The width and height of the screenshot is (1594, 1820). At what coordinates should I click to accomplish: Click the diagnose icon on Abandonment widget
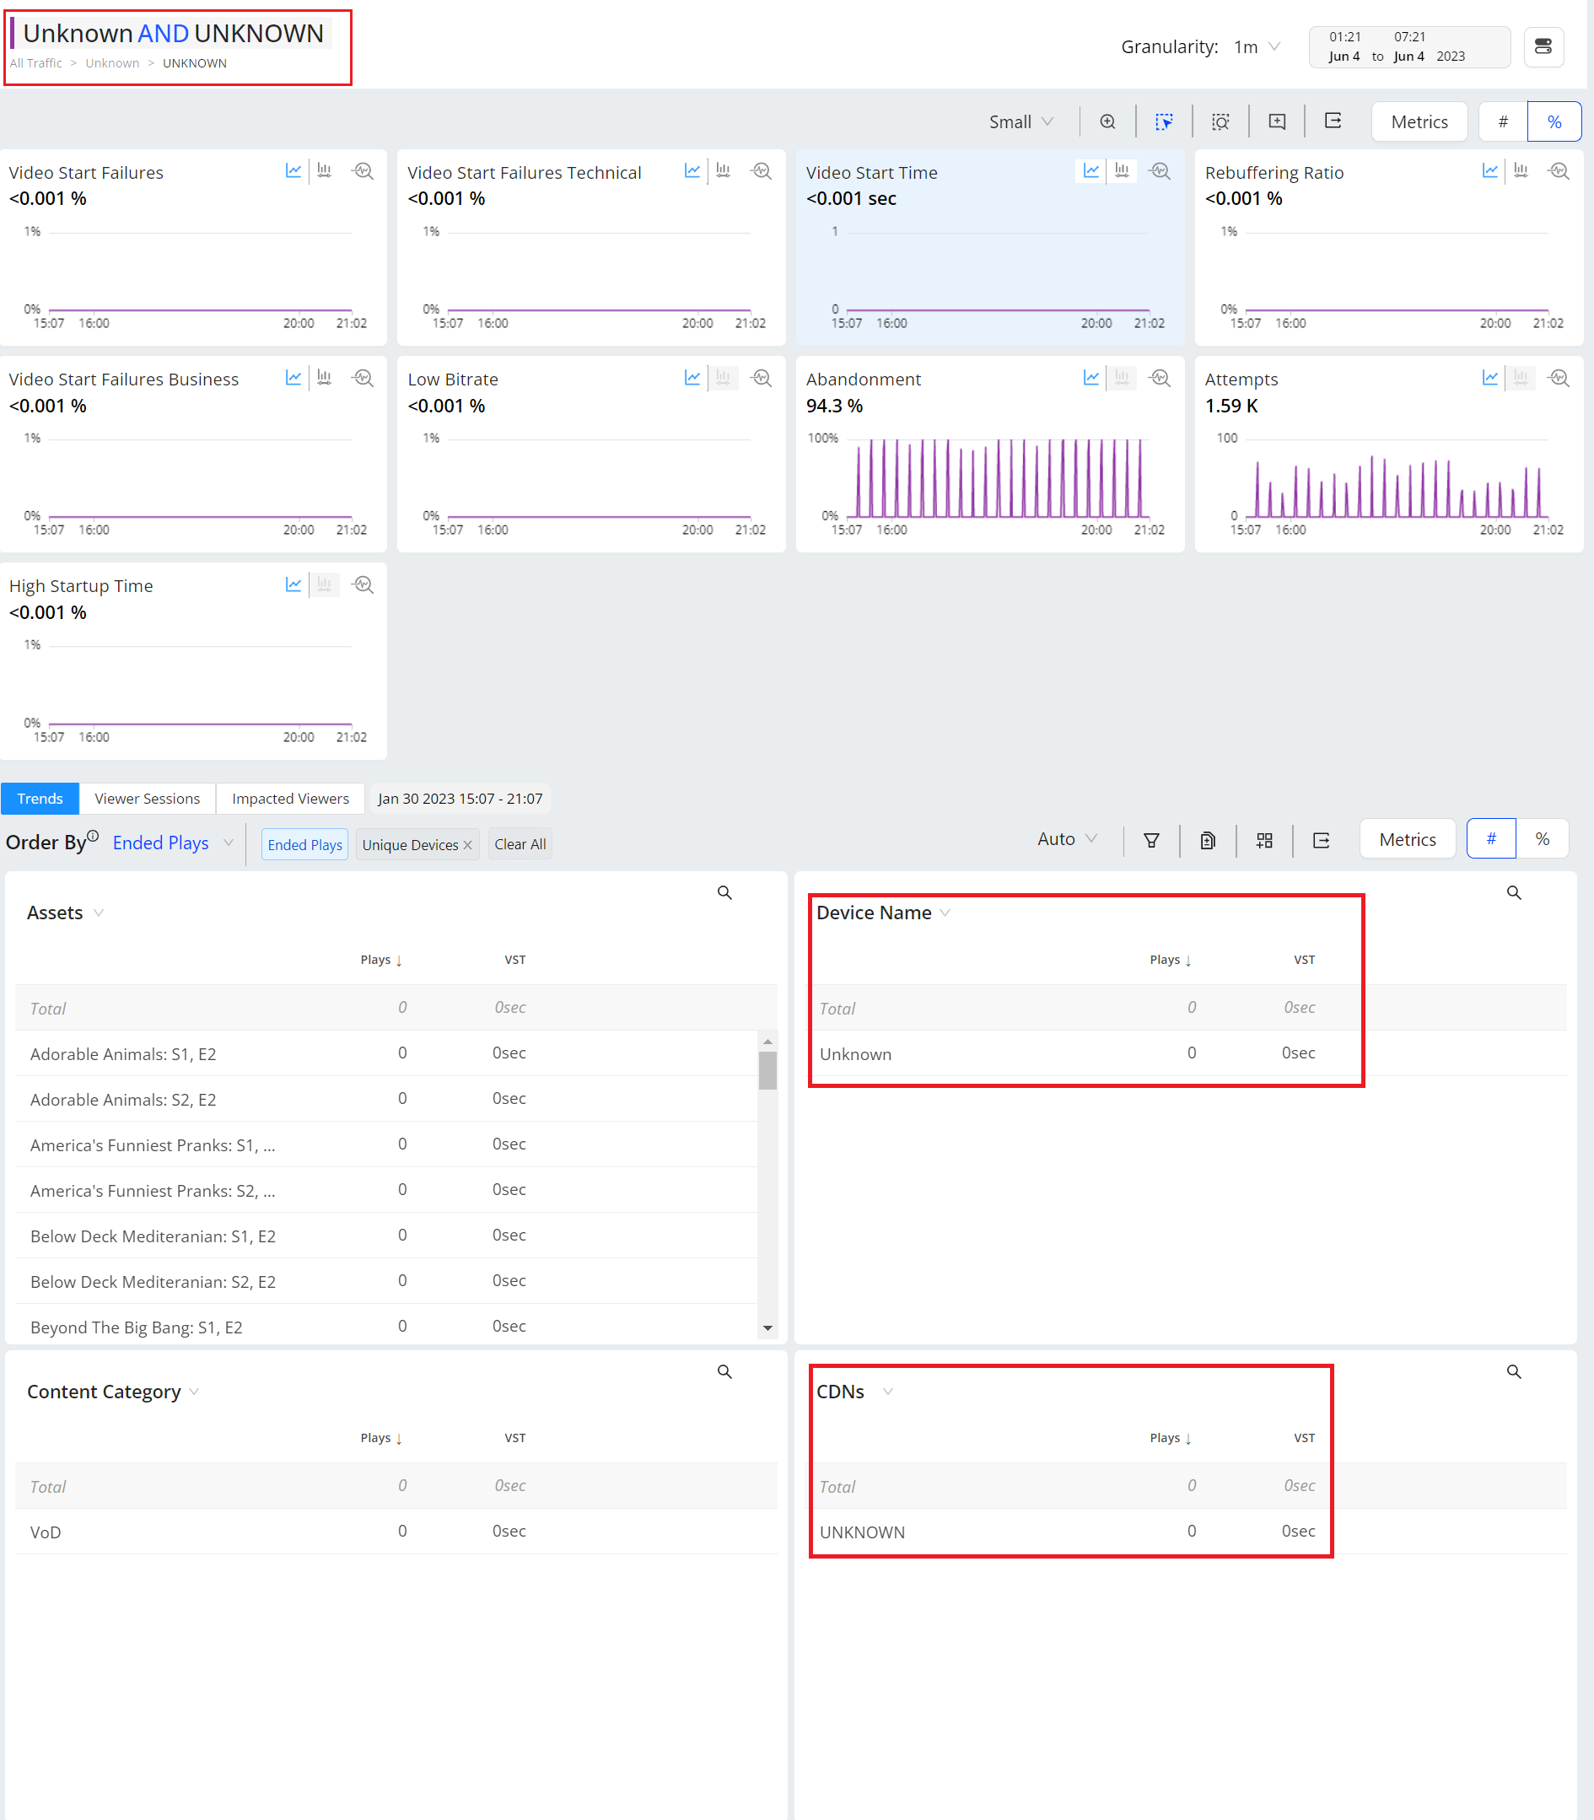pyautogui.click(x=1159, y=378)
